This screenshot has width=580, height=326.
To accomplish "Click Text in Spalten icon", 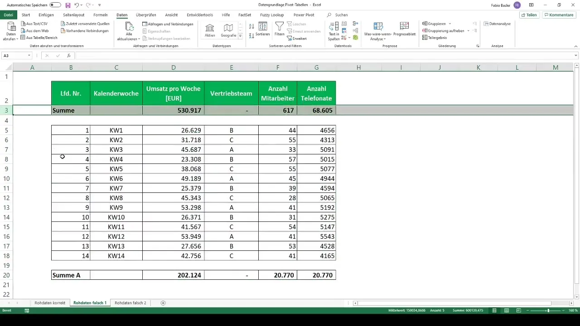I will 334,31.
